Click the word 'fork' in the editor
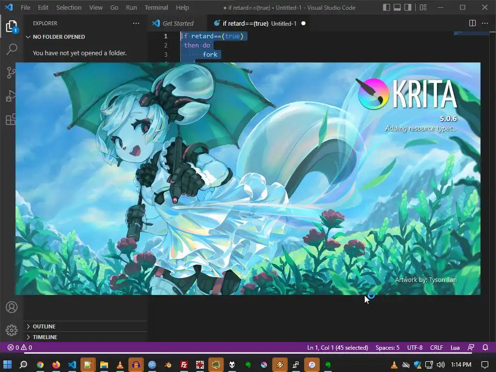This screenshot has height=372, width=496. click(x=210, y=54)
